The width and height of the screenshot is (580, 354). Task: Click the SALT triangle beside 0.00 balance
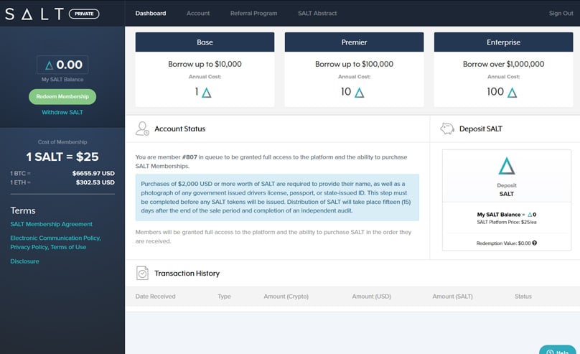tap(50, 65)
